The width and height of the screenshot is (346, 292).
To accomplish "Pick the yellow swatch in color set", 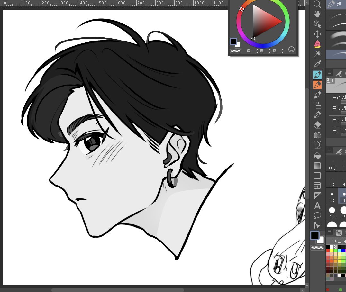I will (x=332, y=251).
